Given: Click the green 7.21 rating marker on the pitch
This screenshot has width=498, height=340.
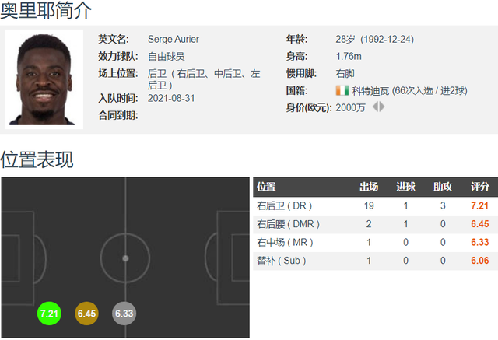Looking at the screenshot, I should pos(49,314).
